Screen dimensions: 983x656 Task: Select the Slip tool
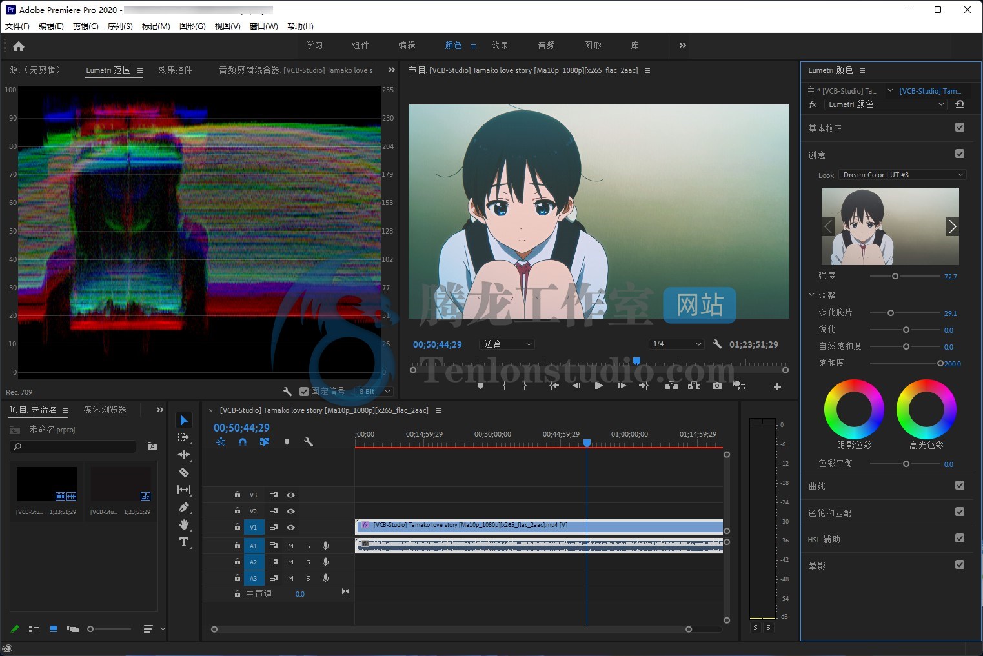point(184,490)
